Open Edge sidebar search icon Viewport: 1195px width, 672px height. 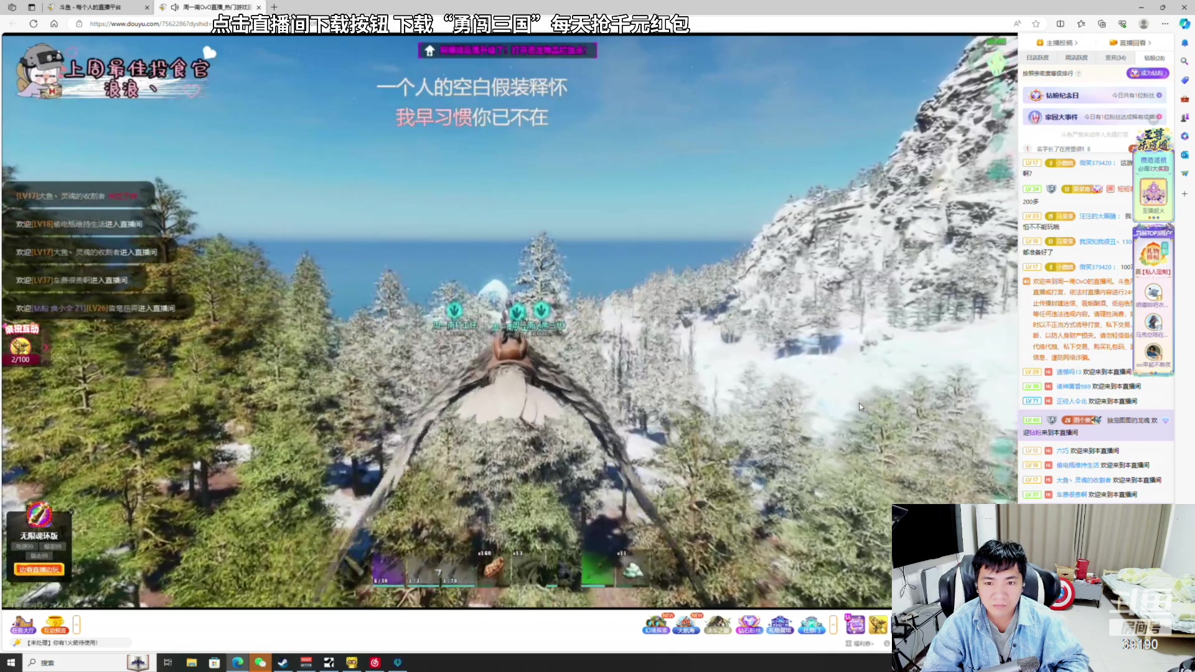[1184, 61]
